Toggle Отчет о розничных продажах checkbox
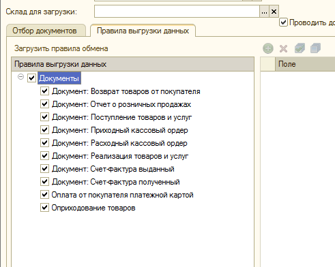 click(44, 104)
